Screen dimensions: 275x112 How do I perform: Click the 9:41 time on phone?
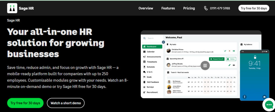pos(255,64)
